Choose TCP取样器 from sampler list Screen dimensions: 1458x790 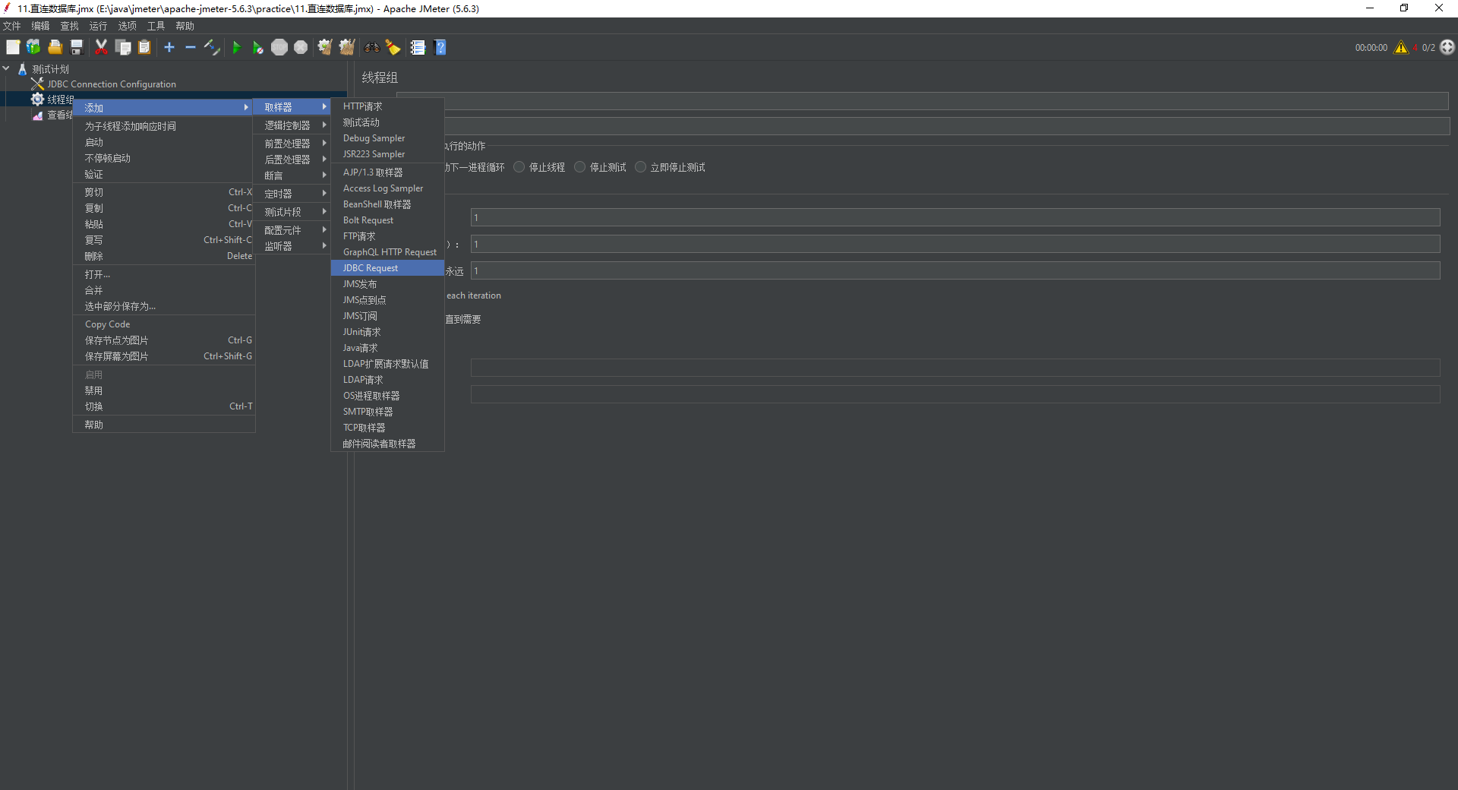point(387,428)
